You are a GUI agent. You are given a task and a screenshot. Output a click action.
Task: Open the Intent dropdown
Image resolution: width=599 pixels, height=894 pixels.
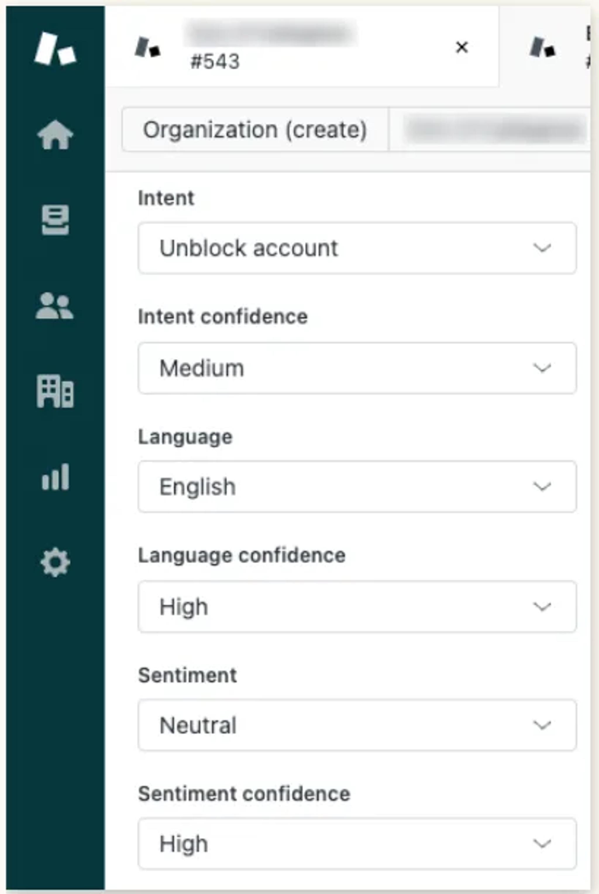357,248
